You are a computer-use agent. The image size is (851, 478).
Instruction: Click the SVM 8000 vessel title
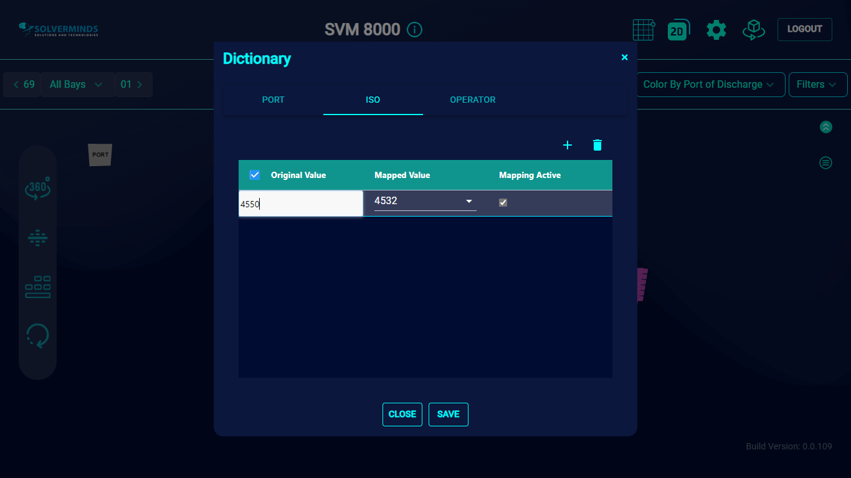click(362, 29)
